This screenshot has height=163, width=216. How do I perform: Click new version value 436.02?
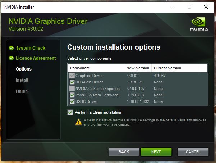[132, 76]
